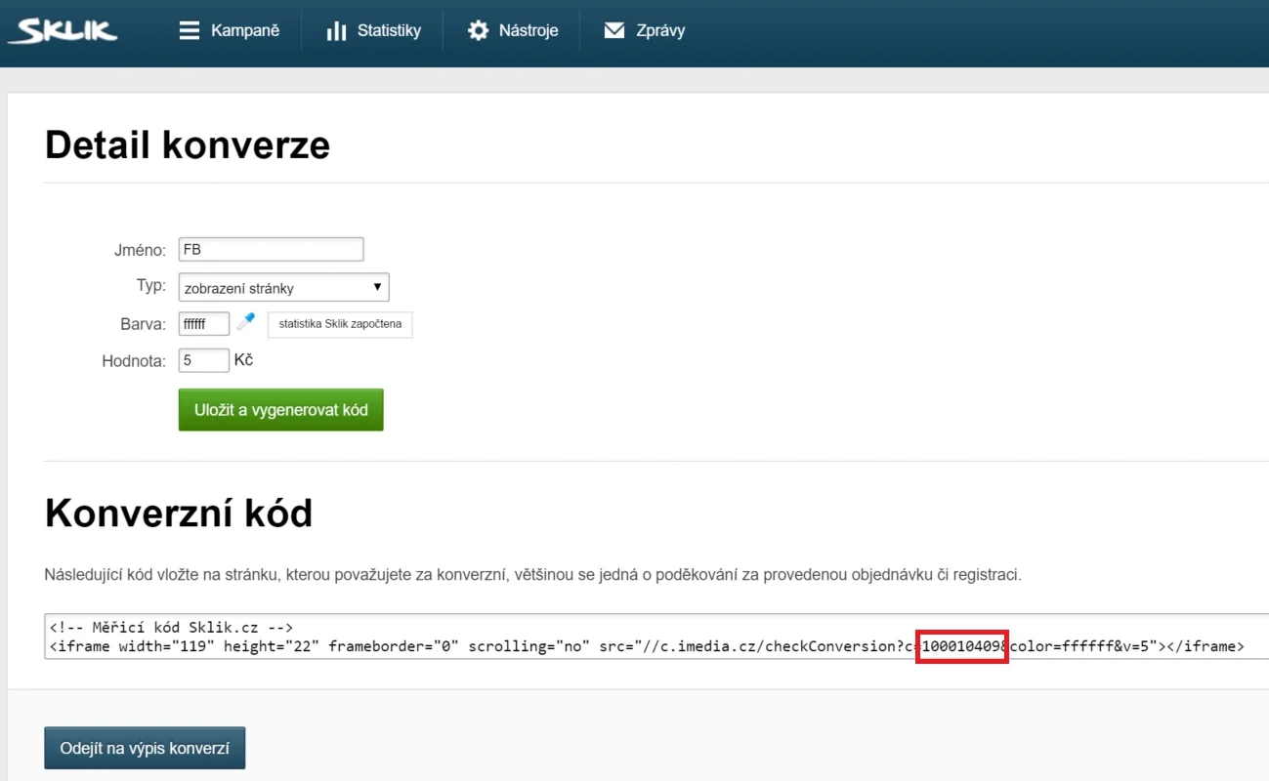The height and width of the screenshot is (781, 1269).
Task: Click the Sklik logo
Action: click(63, 31)
